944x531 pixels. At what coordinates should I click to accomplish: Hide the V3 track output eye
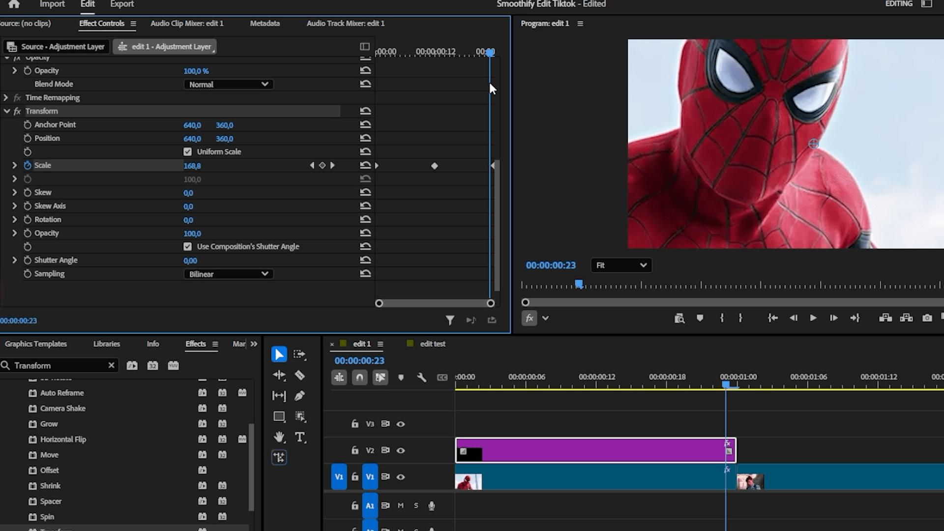click(401, 424)
